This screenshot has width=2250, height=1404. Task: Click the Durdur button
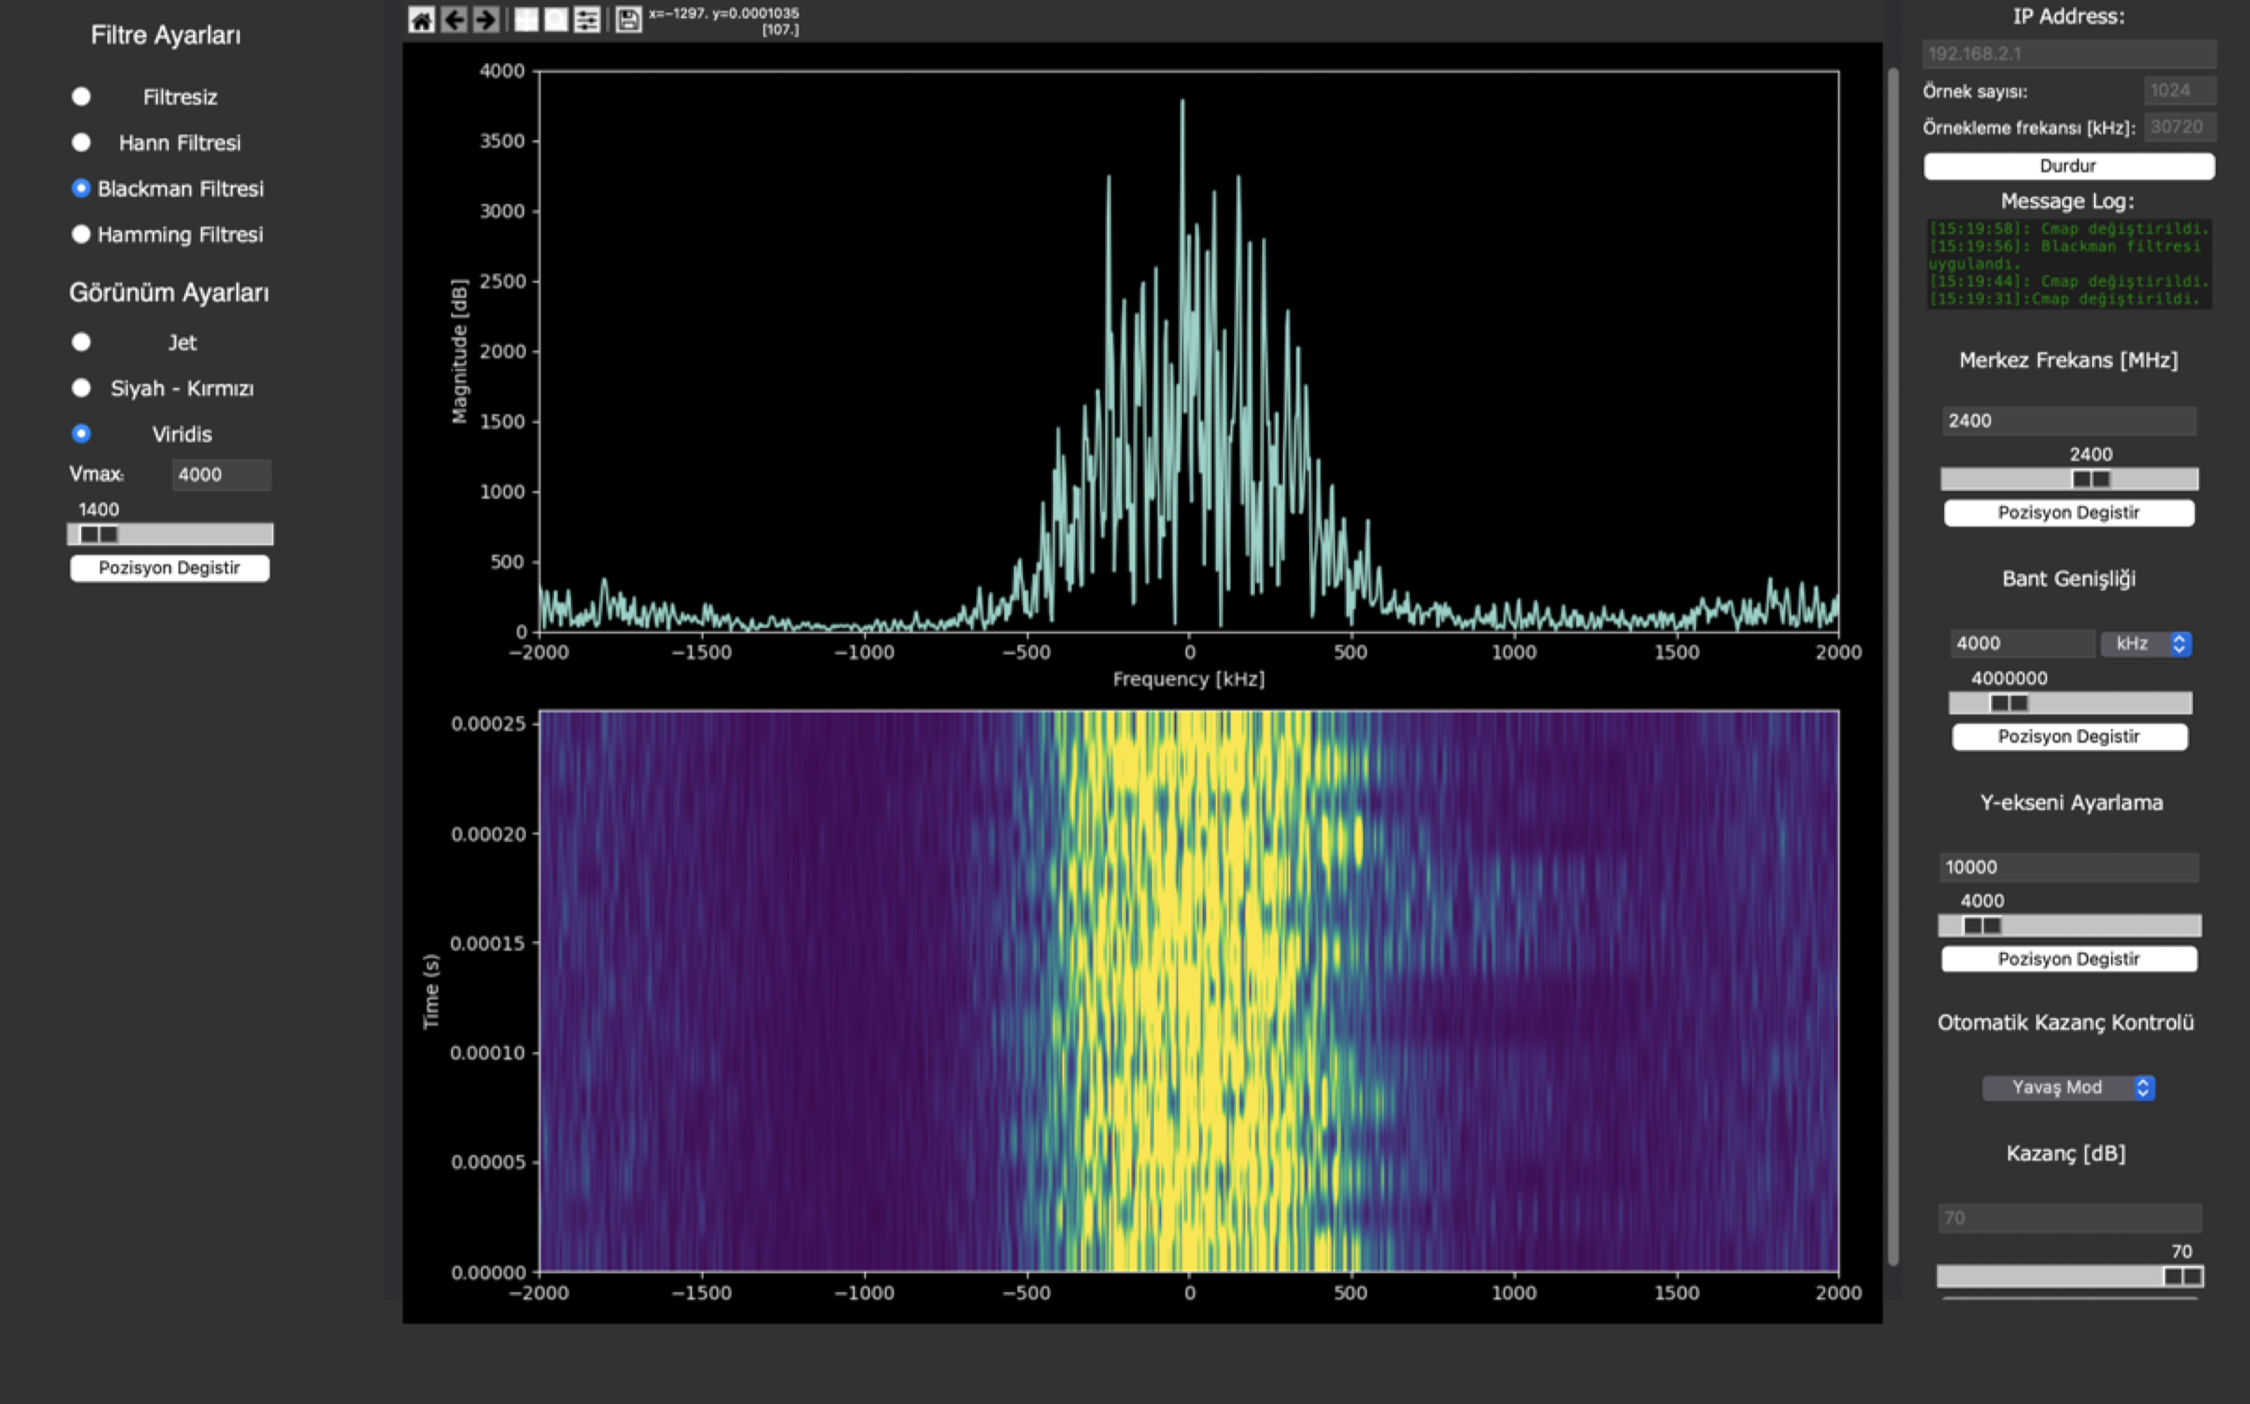(x=2069, y=166)
